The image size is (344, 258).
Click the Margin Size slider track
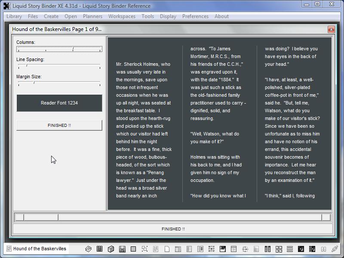click(59, 84)
